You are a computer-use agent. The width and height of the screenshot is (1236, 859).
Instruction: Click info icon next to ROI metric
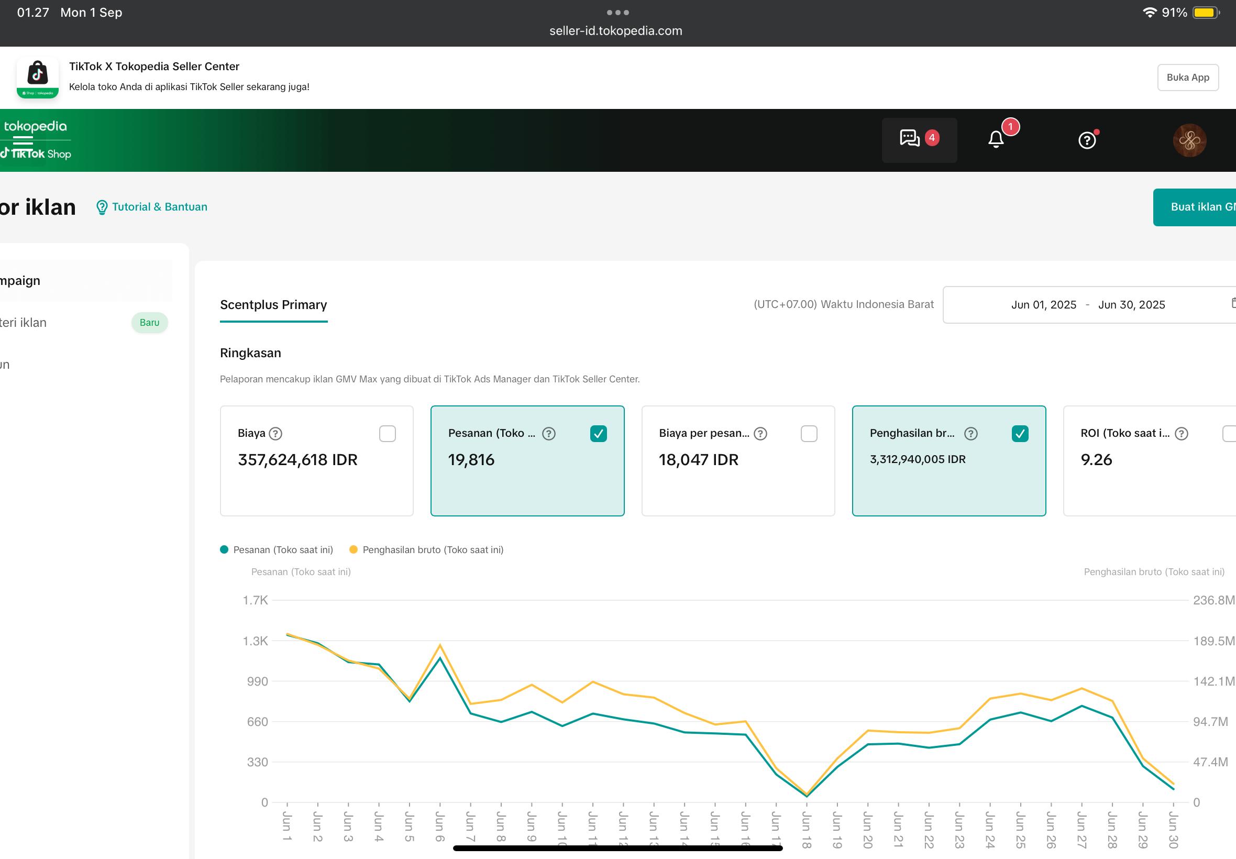click(x=1181, y=434)
